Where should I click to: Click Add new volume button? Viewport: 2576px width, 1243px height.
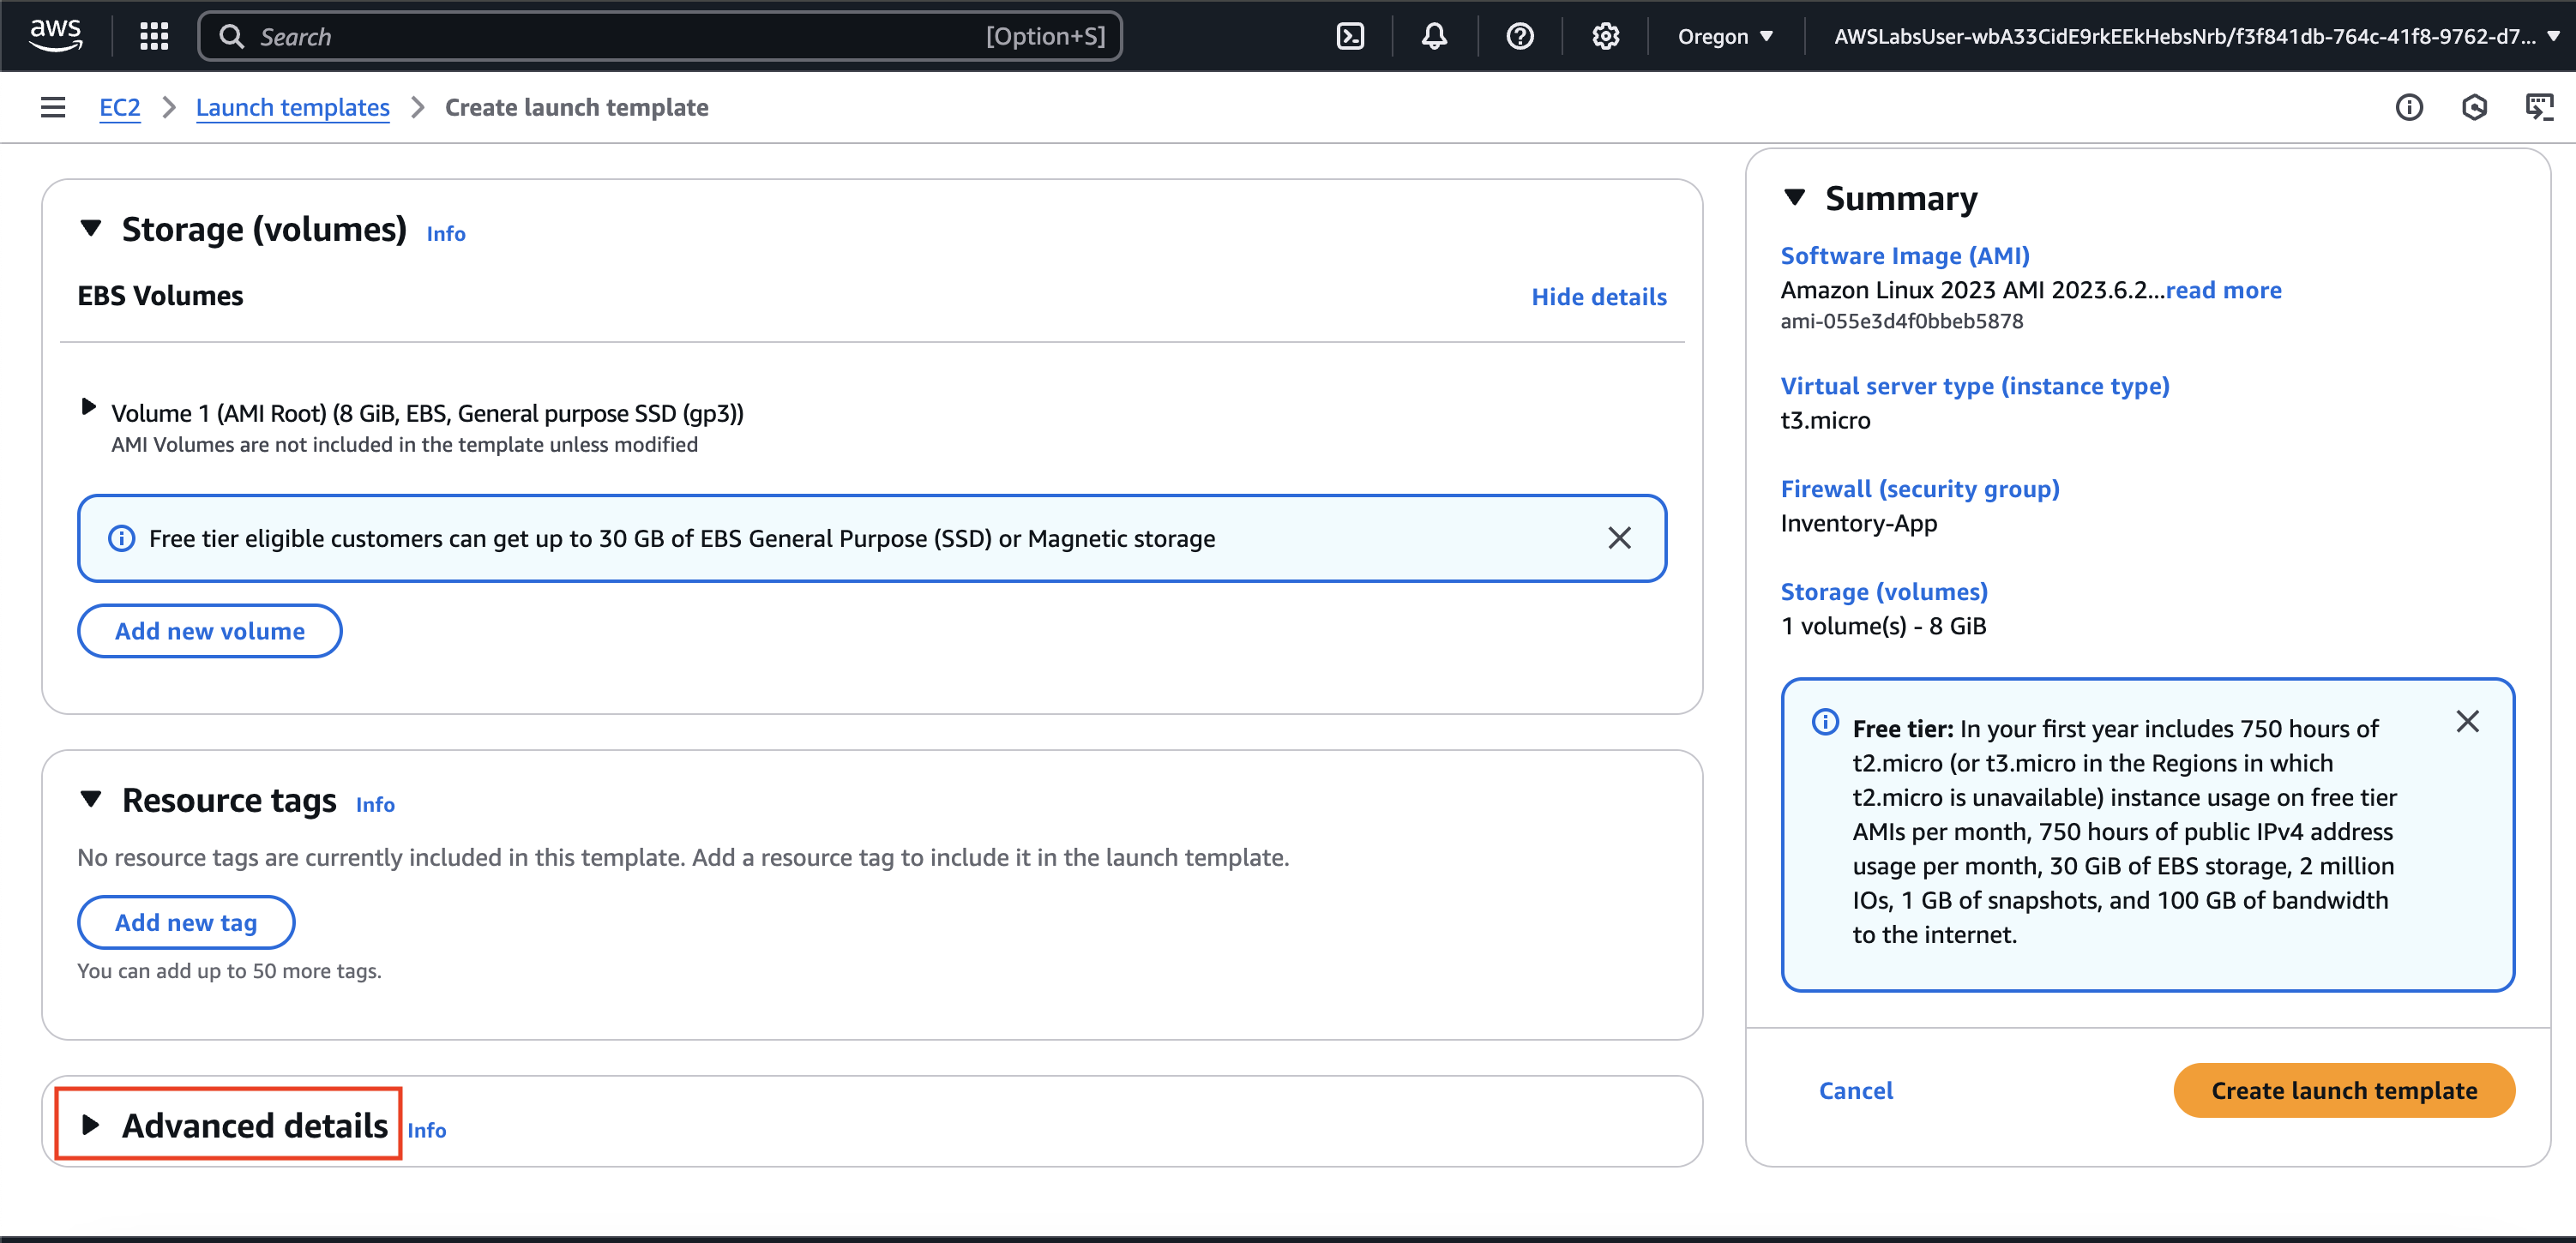pos(209,631)
